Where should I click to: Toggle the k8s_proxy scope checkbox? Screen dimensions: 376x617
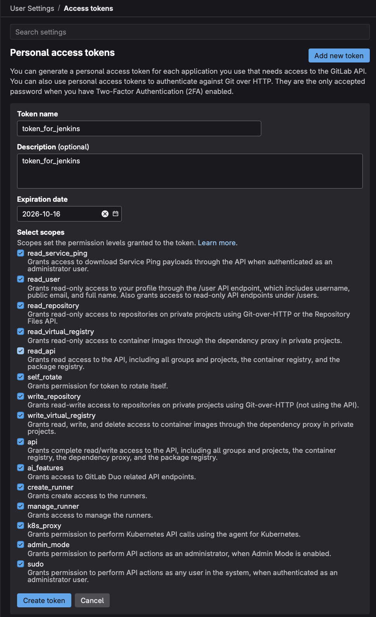[21, 525]
